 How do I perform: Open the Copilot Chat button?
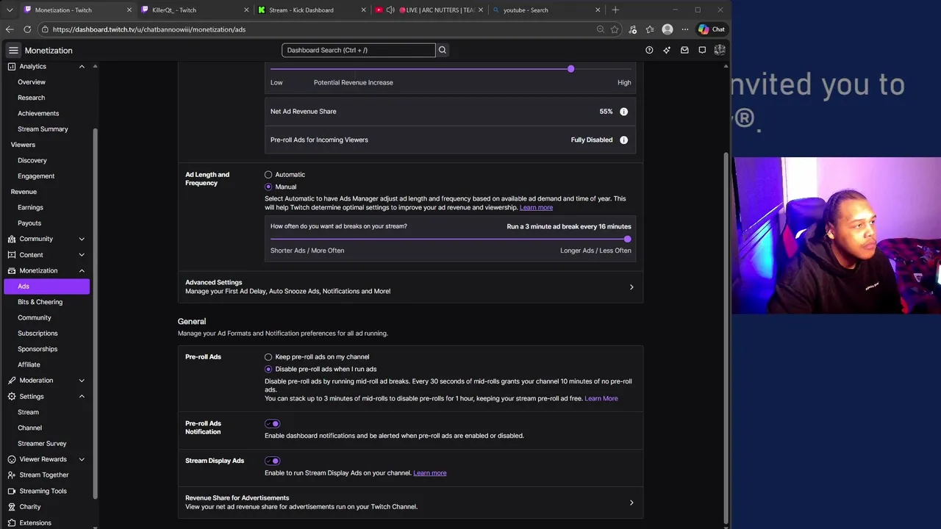pyautogui.click(x=711, y=29)
